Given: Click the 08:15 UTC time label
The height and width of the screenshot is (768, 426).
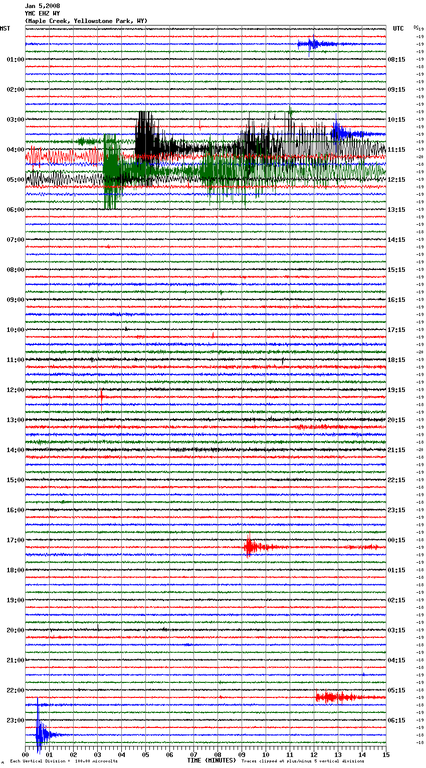Looking at the screenshot, I should pos(396,60).
